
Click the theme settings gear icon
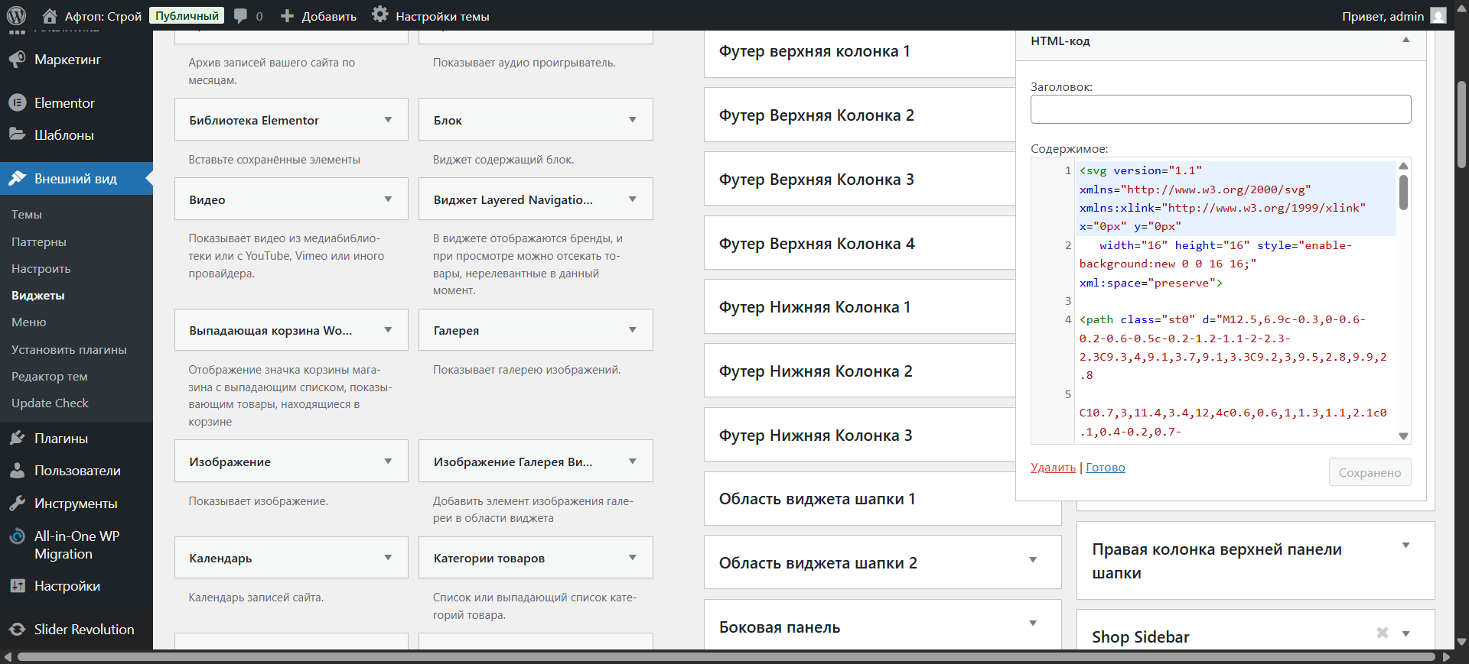coord(379,15)
